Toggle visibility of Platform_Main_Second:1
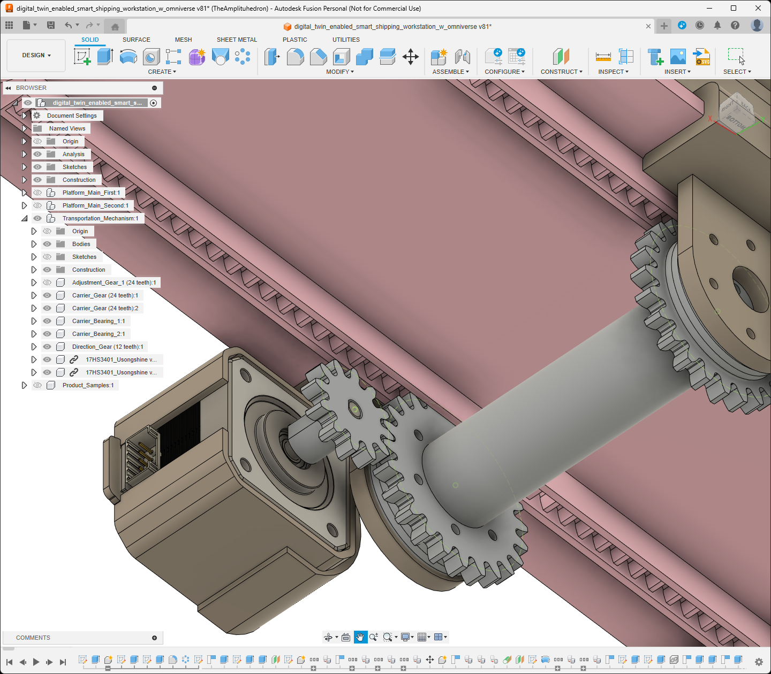This screenshot has height=674, width=771. 37,205
